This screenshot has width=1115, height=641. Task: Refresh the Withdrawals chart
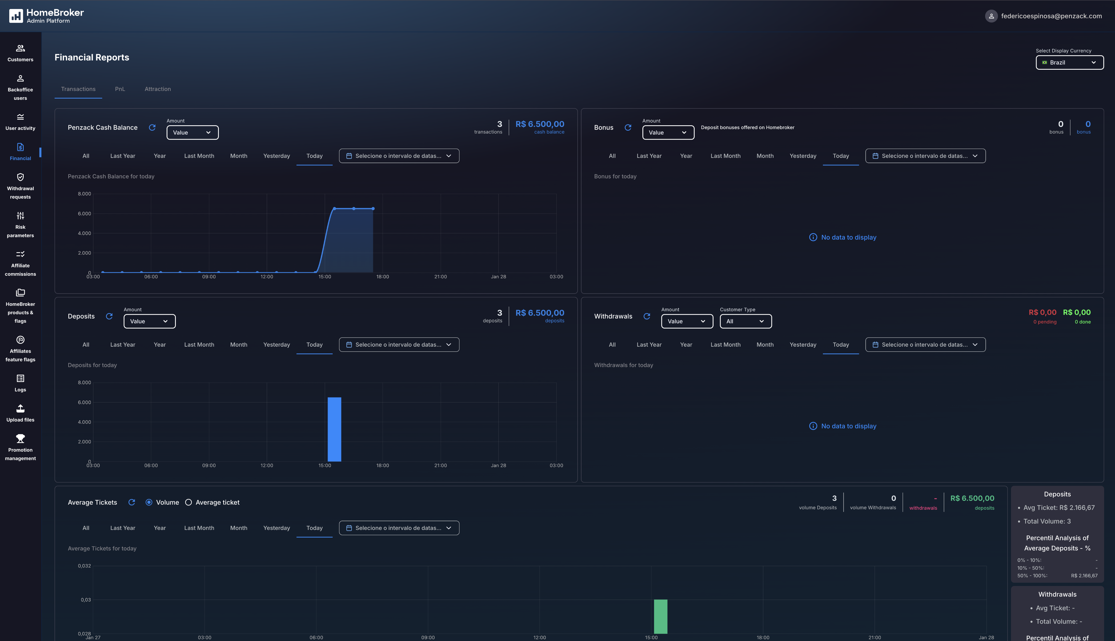point(647,316)
